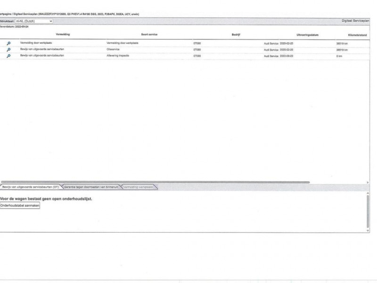The image size is (377, 283).
Task: View details of Aflevering inspectie entry
Action: click(x=8, y=56)
